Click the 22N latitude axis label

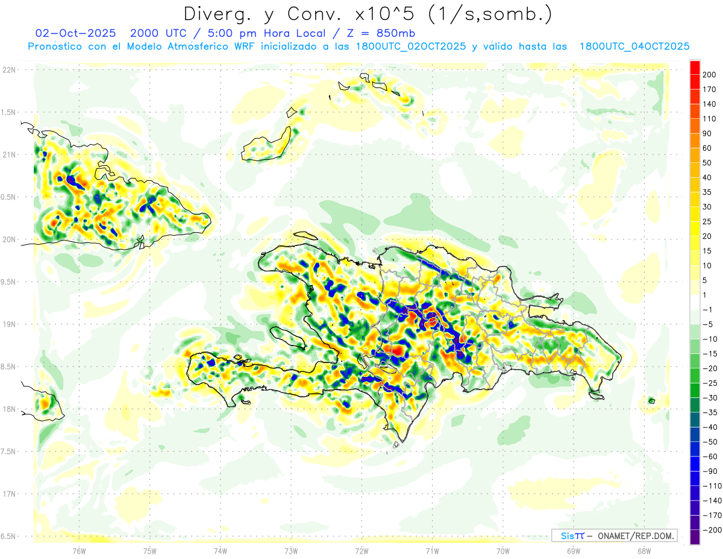(x=10, y=70)
